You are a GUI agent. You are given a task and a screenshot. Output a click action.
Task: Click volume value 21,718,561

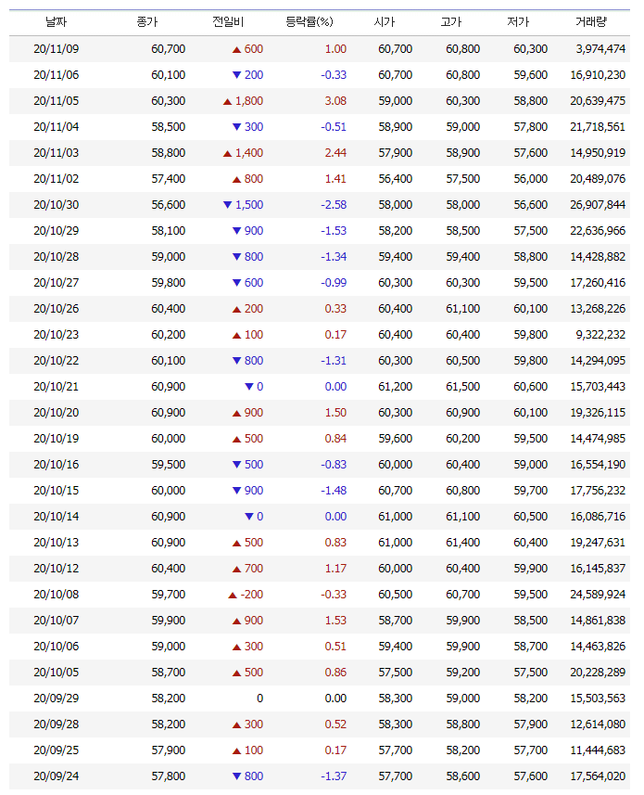(598, 127)
